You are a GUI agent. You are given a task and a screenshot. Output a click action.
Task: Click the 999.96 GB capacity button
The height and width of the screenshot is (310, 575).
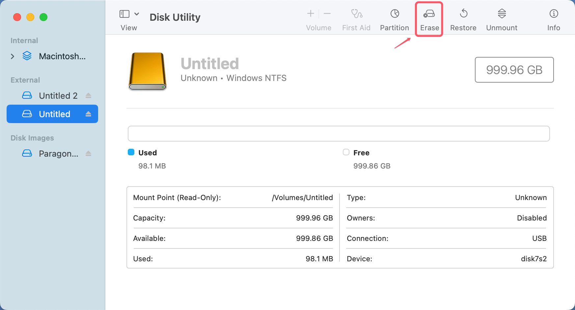[514, 70]
